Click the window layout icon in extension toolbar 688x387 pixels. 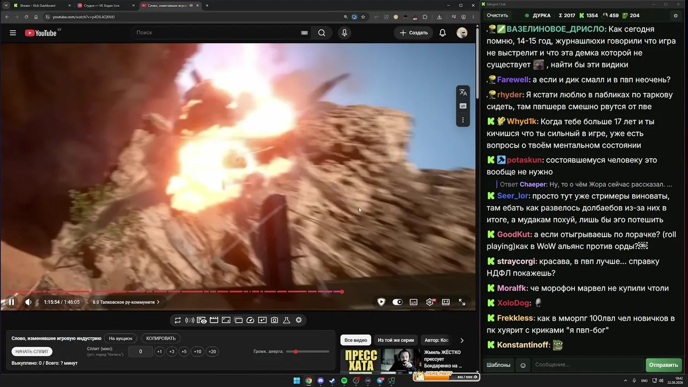pos(238,320)
